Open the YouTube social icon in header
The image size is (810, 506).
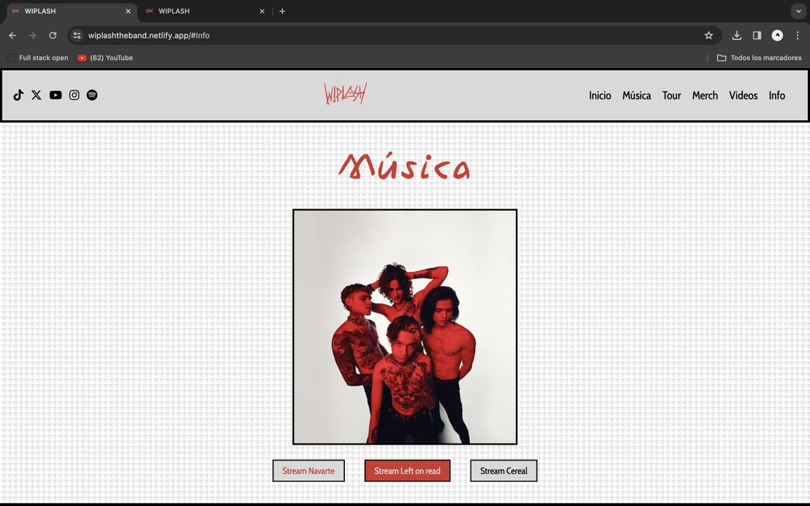pyautogui.click(x=55, y=95)
